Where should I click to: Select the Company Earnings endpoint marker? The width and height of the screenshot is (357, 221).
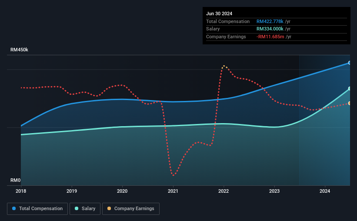(350, 103)
